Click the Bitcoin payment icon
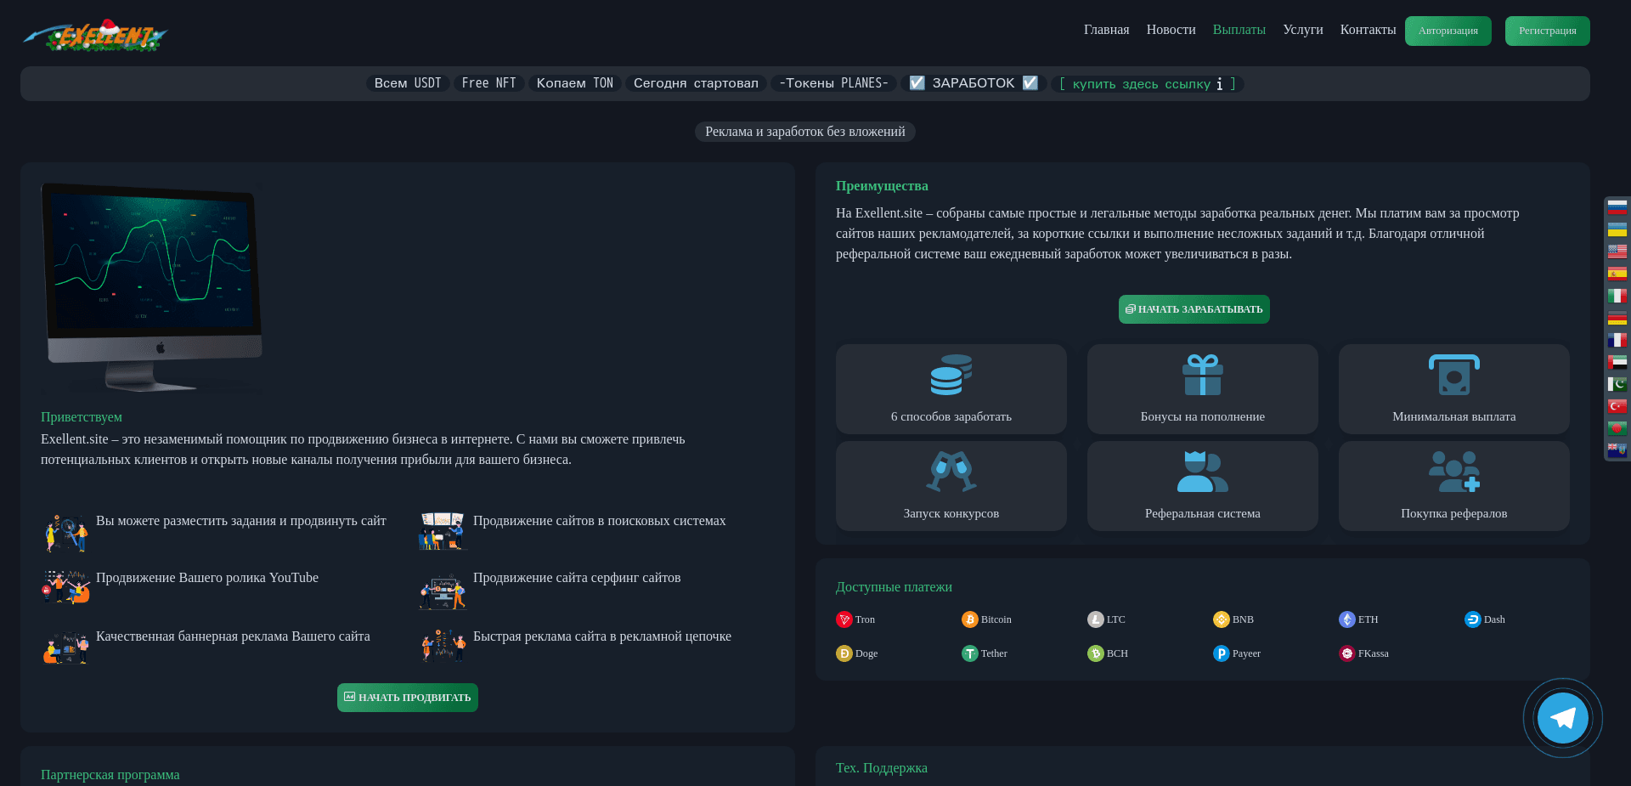This screenshot has width=1631, height=786. click(x=969, y=619)
